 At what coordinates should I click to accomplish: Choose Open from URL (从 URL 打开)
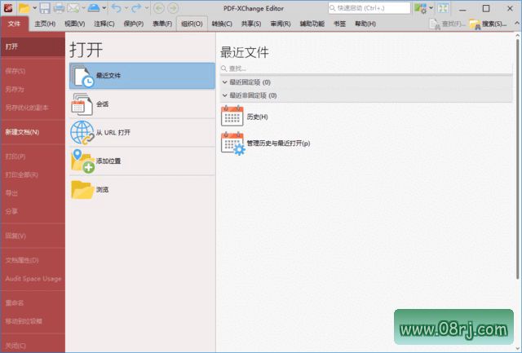pos(142,132)
